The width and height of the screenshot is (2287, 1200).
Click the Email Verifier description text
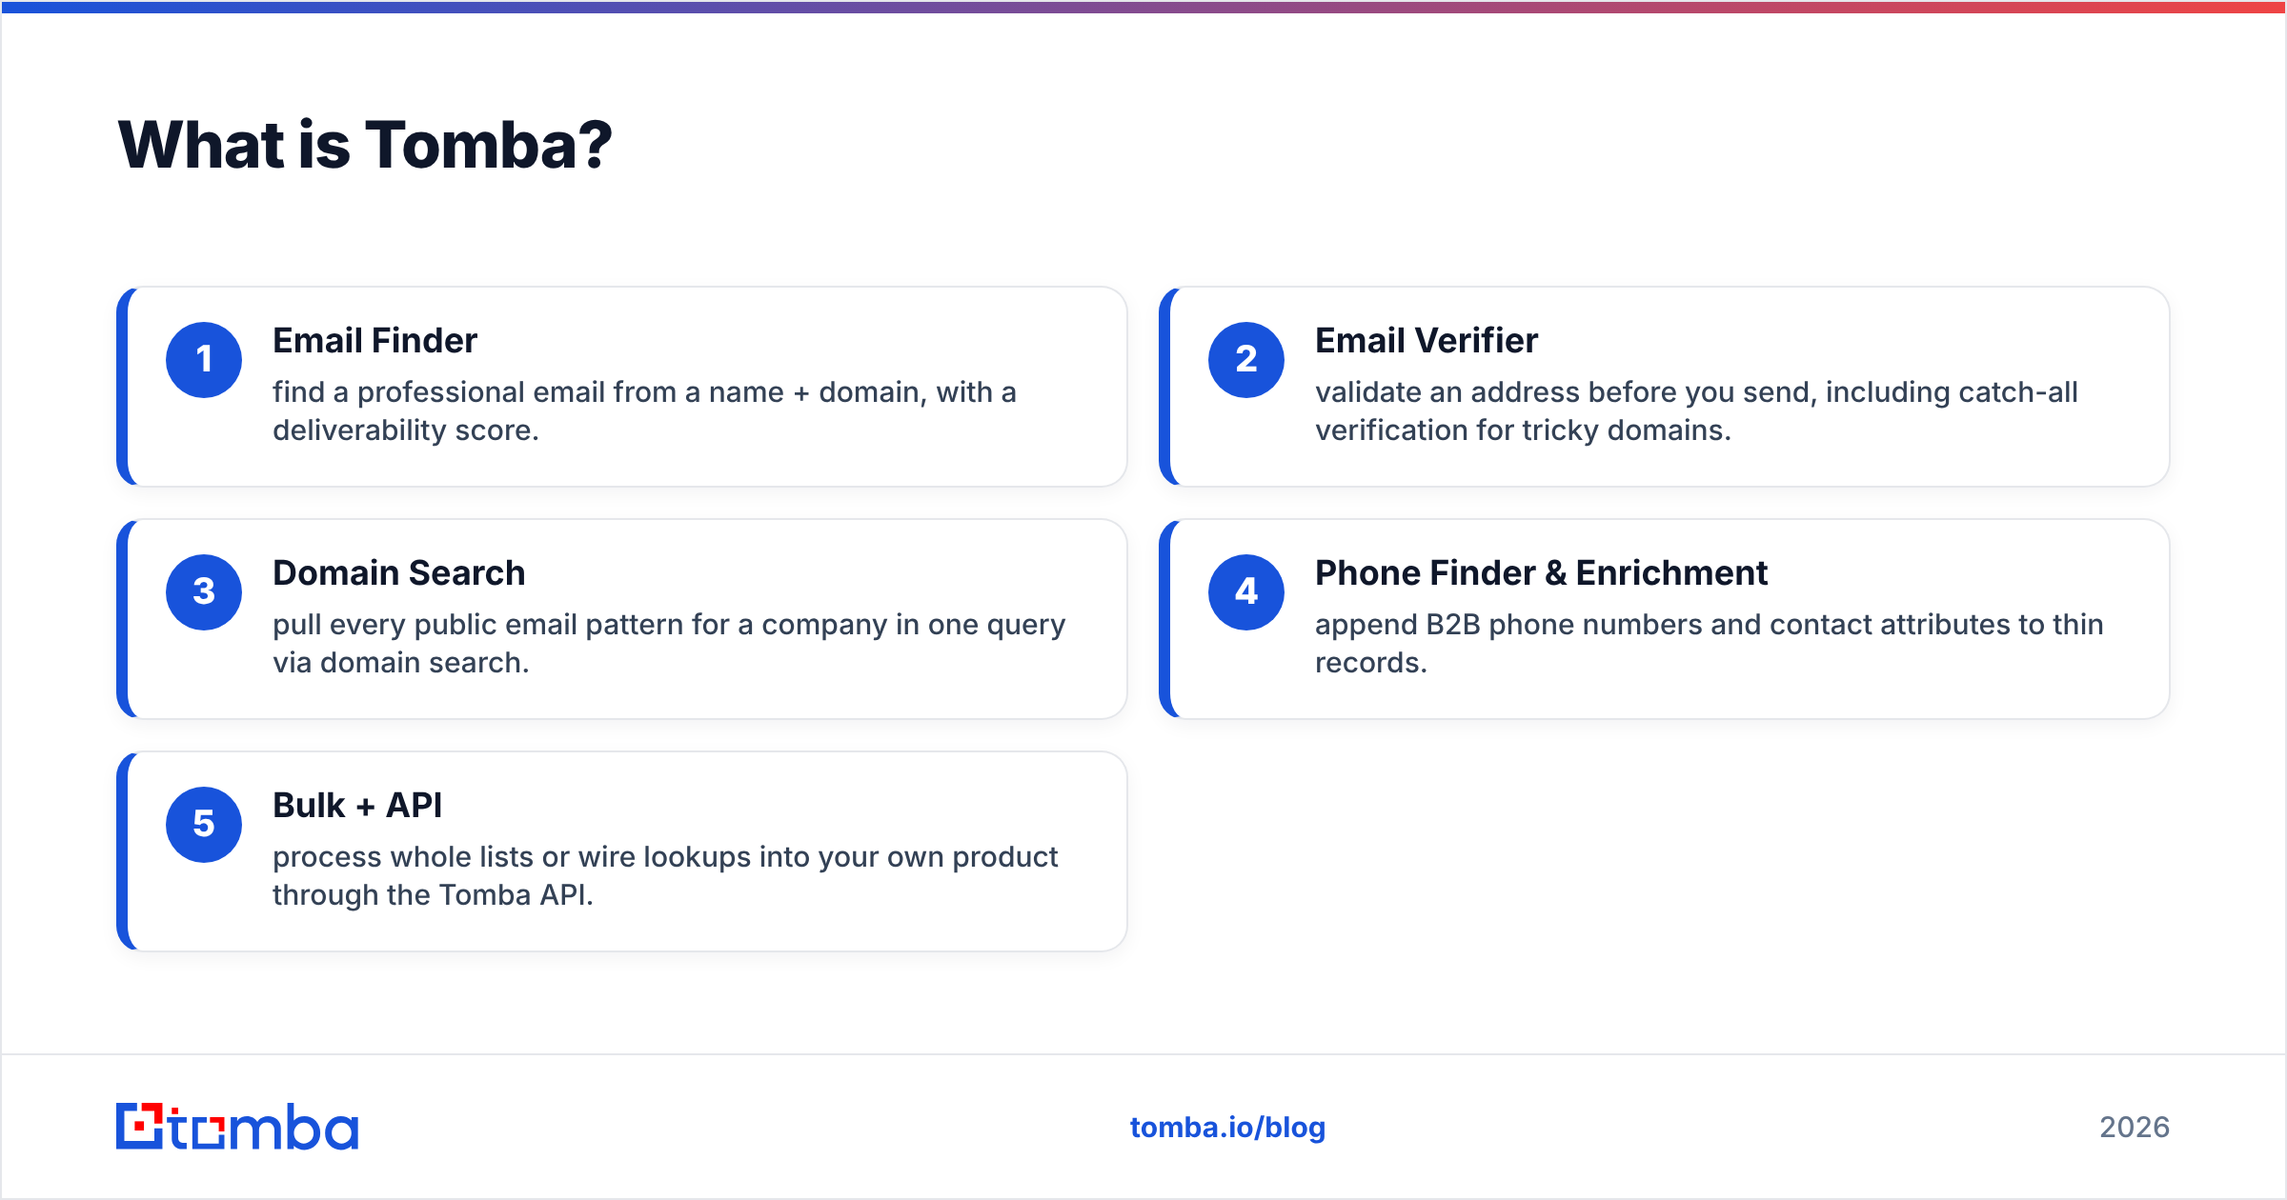click(1696, 411)
